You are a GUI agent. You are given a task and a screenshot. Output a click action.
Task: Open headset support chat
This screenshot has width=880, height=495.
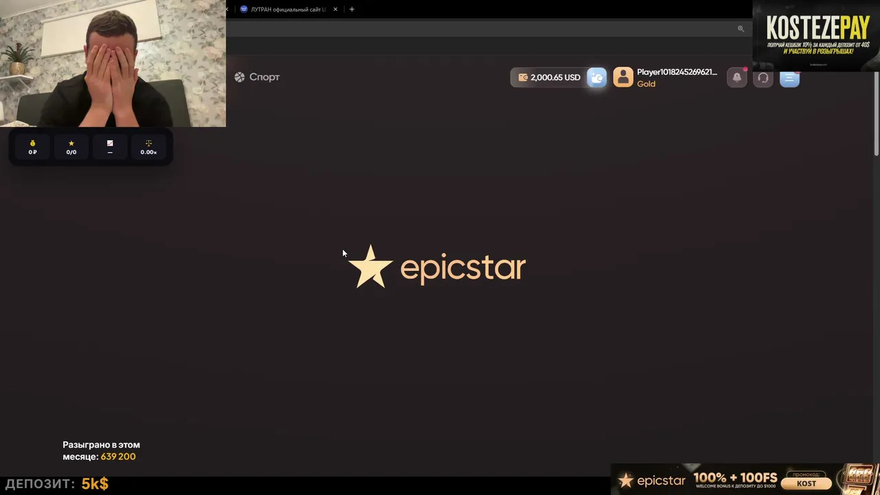(763, 78)
